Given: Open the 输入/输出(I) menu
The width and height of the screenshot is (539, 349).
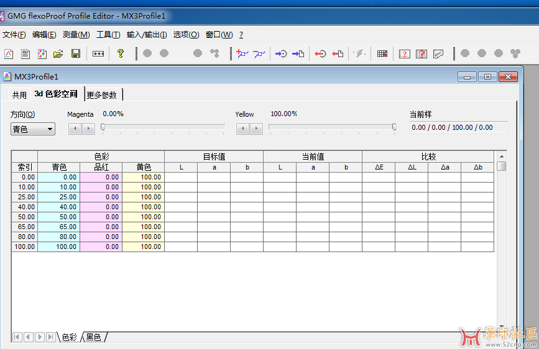Looking at the screenshot, I should [147, 35].
